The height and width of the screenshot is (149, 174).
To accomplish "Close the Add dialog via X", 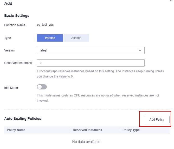I will 171,0.
